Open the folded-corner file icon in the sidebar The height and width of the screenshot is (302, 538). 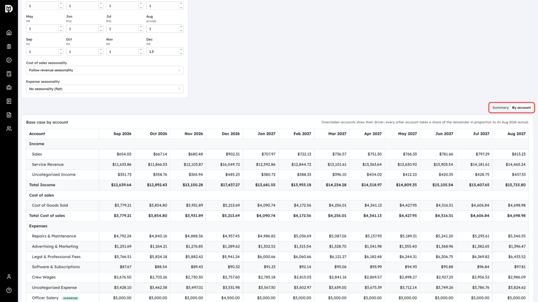[x=9, y=115]
